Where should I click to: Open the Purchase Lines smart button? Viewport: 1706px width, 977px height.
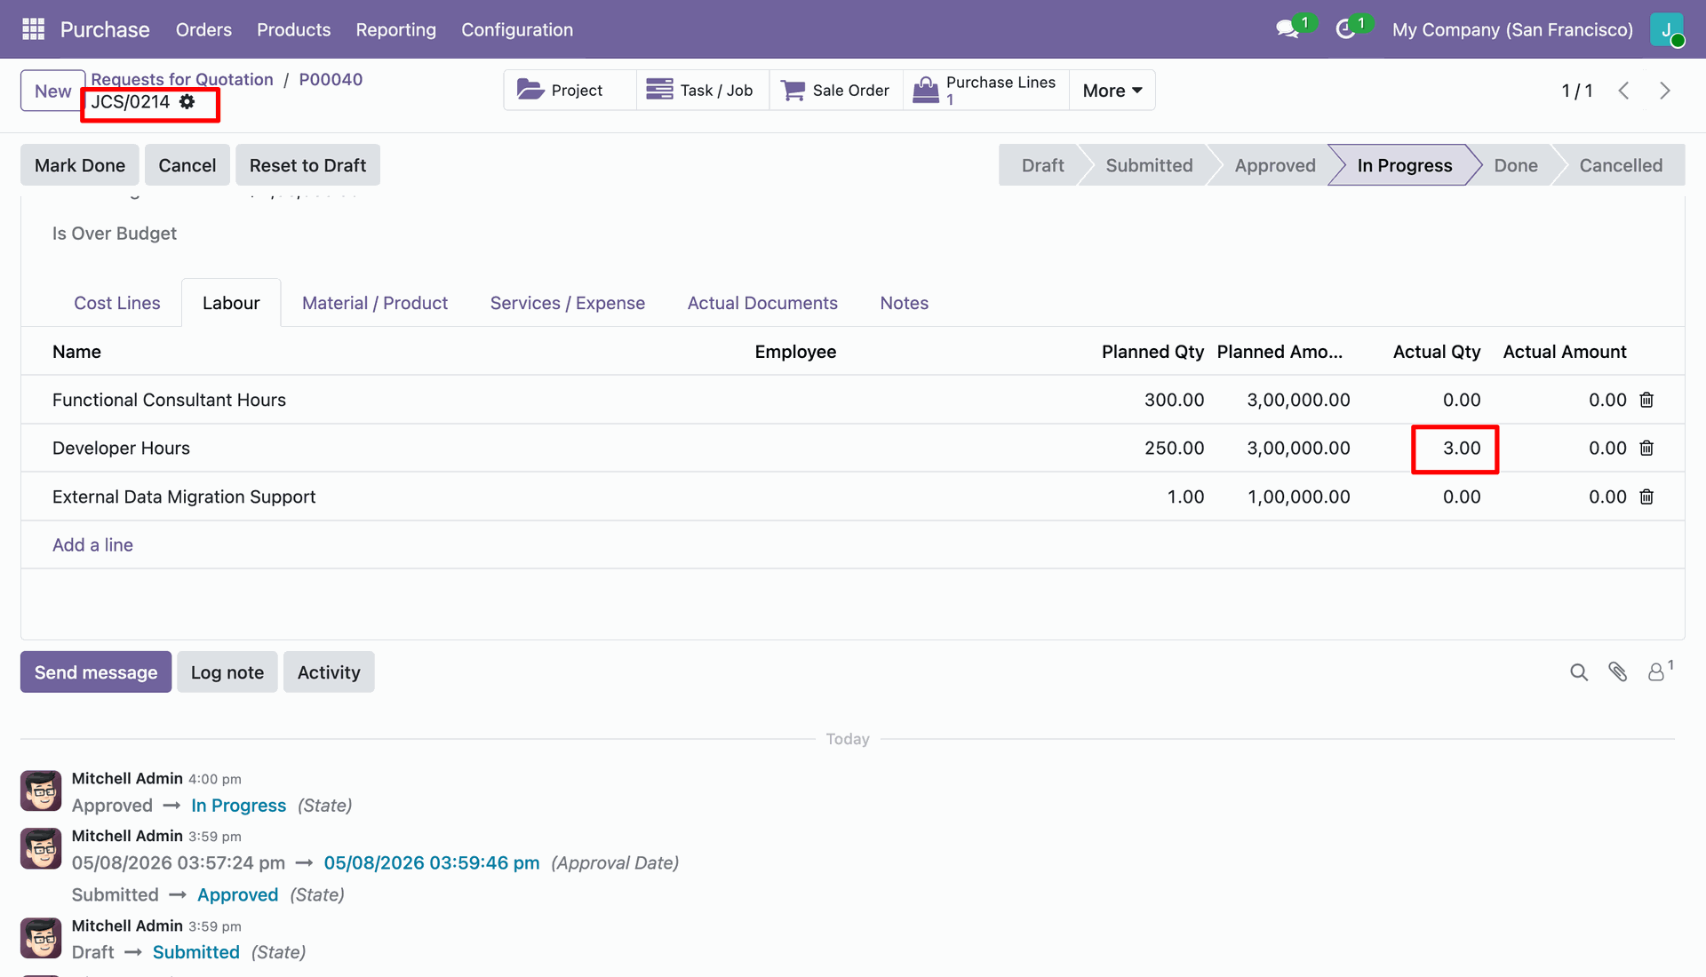(x=985, y=91)
